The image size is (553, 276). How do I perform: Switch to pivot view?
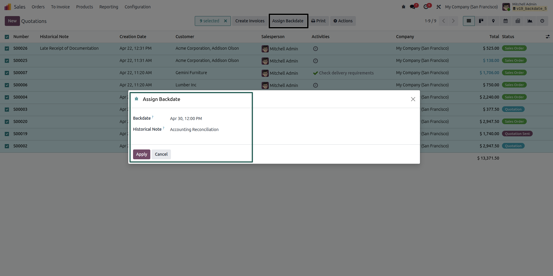pyautogui.click(x=518, y=21)
